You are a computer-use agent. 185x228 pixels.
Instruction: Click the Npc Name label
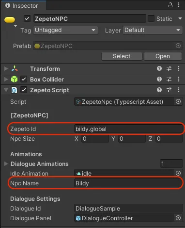pyautogui.click(x=24, y=183)
